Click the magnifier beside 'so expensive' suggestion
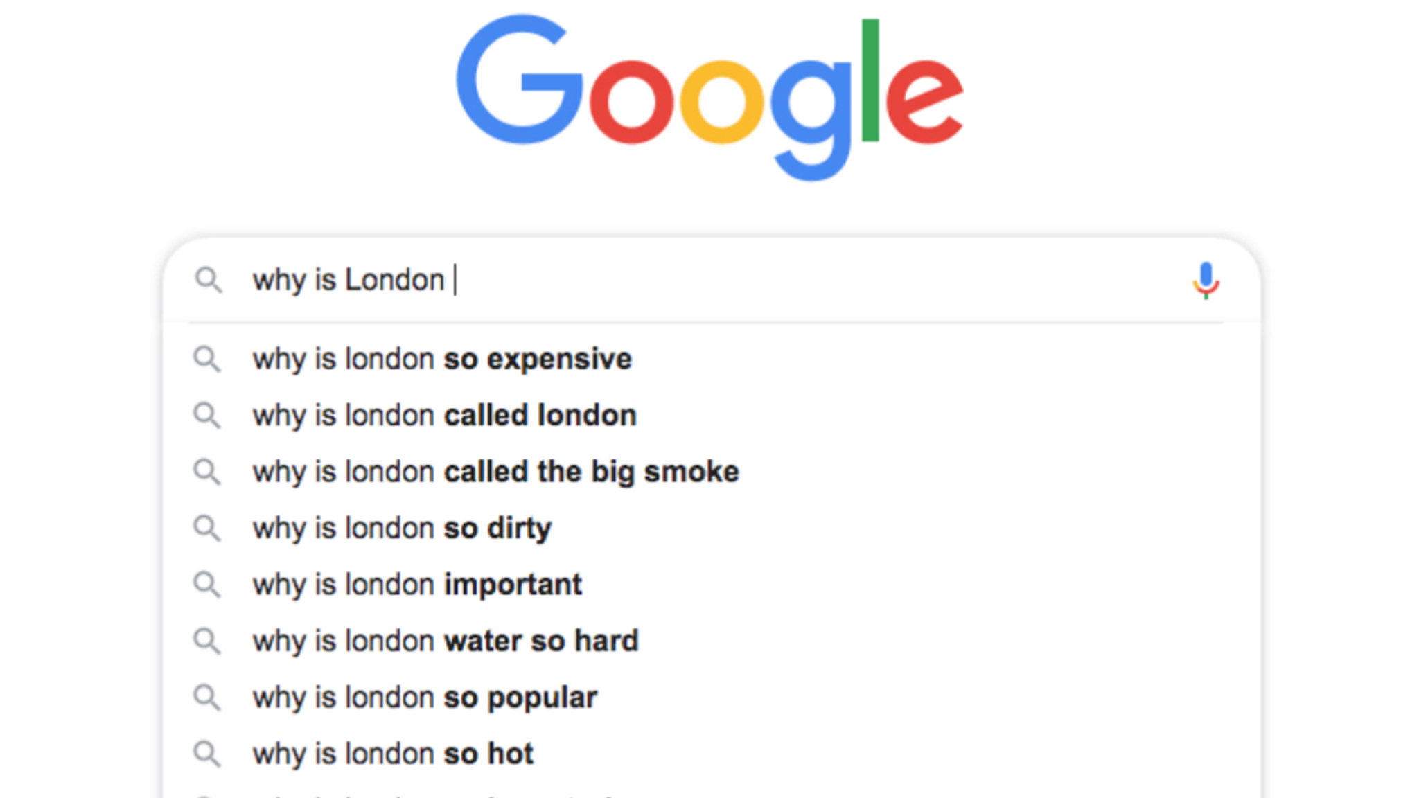The width and height of the screenshot is (1419, 798). tap(206, 359)
